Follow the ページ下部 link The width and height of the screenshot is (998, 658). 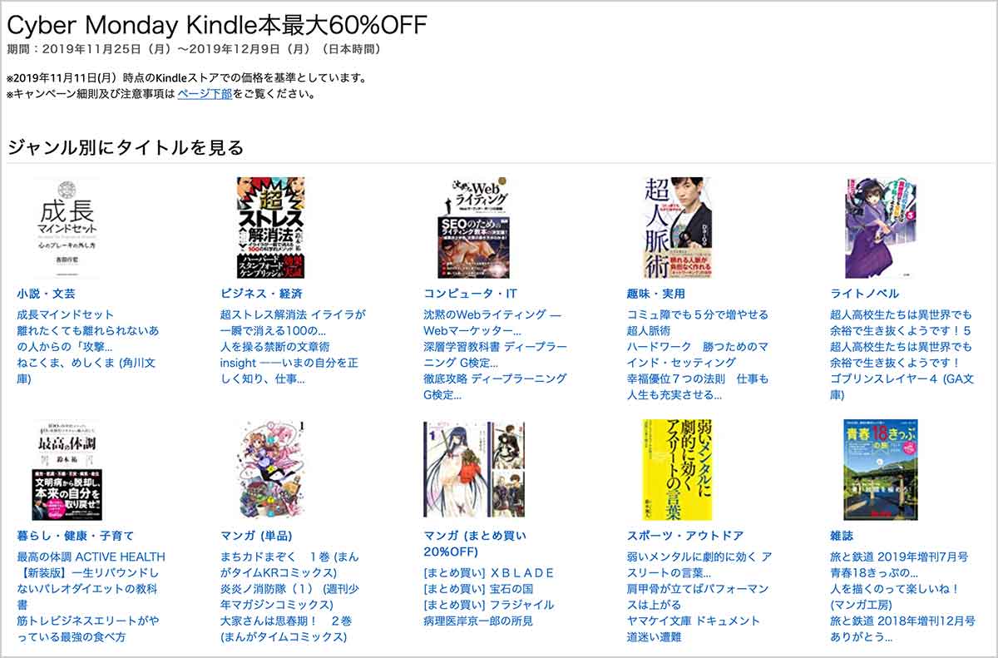(205, 94)
